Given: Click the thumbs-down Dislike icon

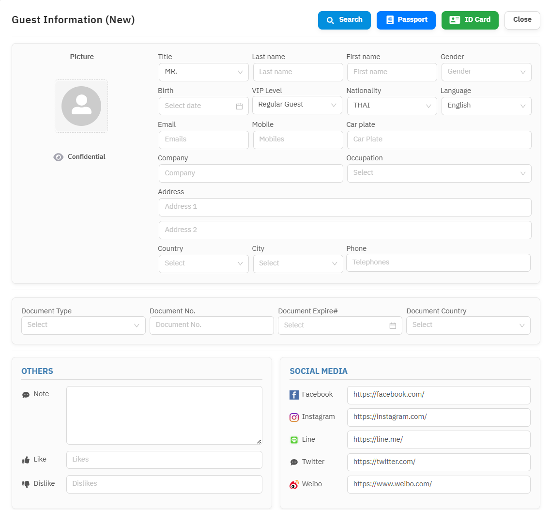Looking at the screenshot, I should point(26,484).
